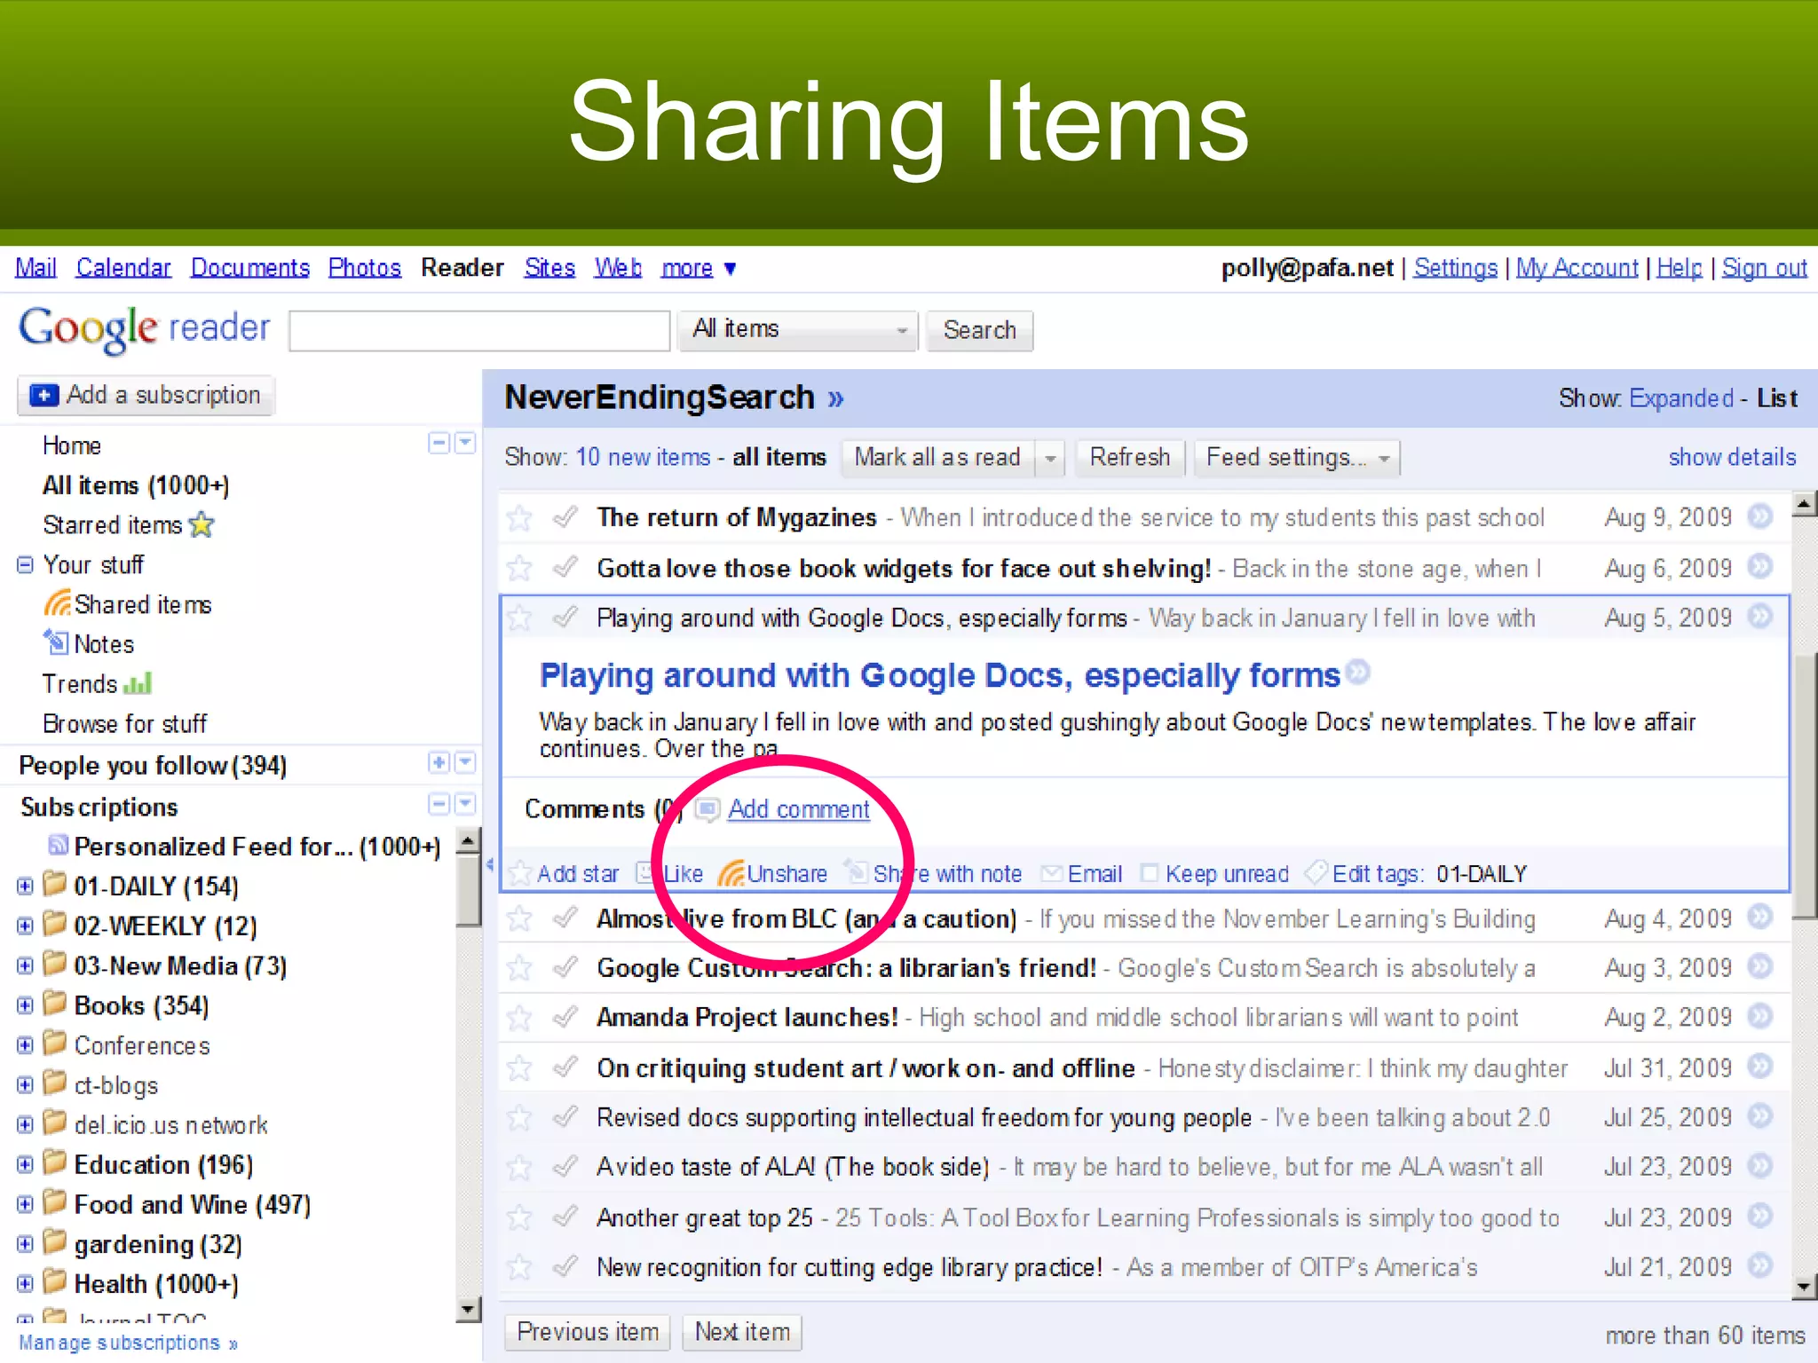Click the comment bubble icon beside Add comment

point(707,809)
